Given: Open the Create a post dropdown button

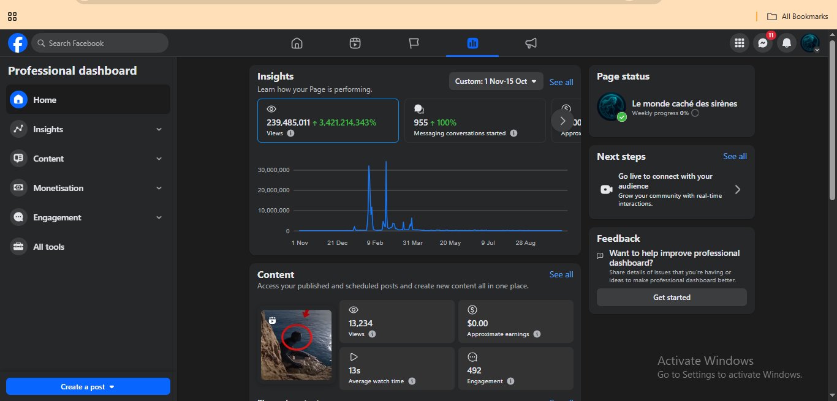Looking at the screenshot, I should [x=88, y=387].
